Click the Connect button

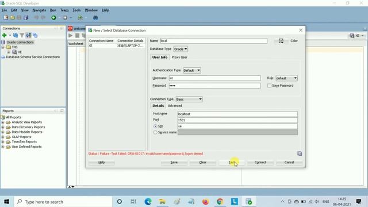[260, 162]
